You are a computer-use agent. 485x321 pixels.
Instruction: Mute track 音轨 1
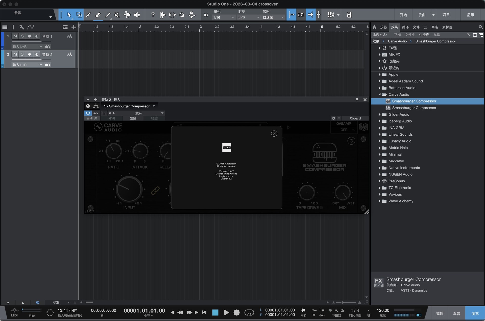[15, 36]
